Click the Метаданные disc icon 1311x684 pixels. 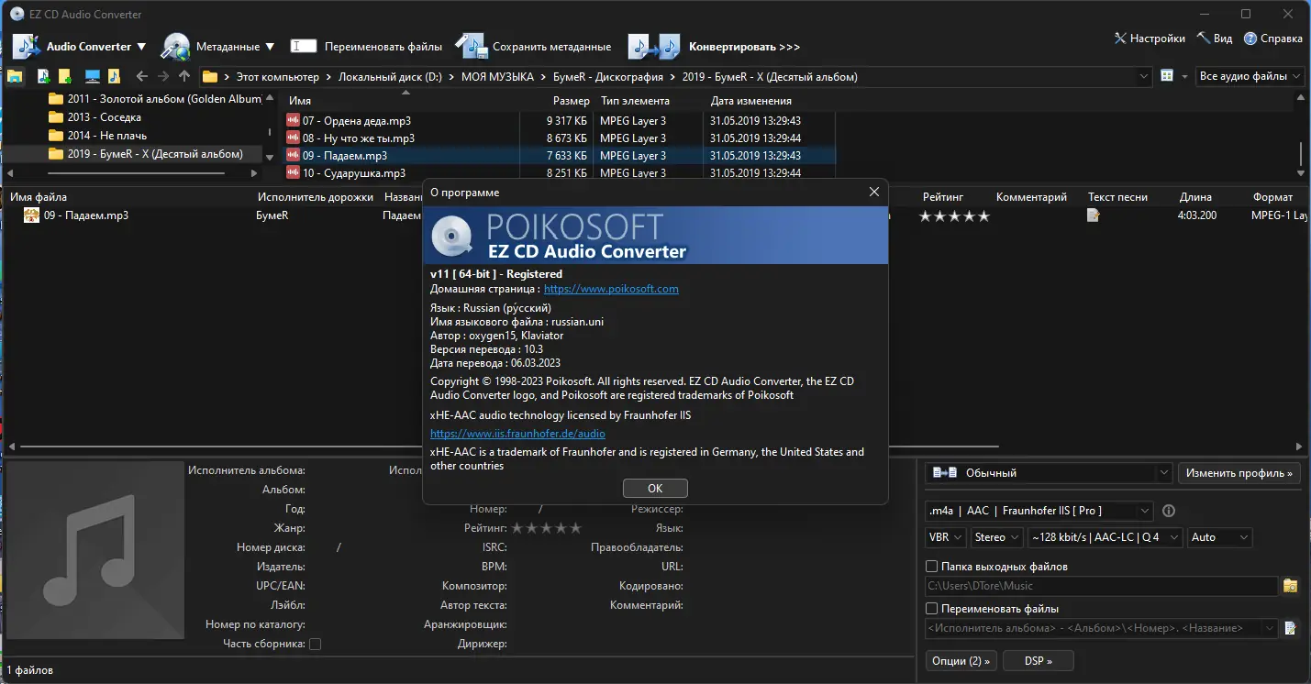coord(175,46)
